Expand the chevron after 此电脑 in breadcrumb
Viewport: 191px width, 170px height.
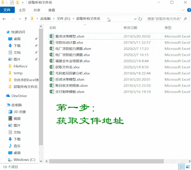(x=54, y=19)
